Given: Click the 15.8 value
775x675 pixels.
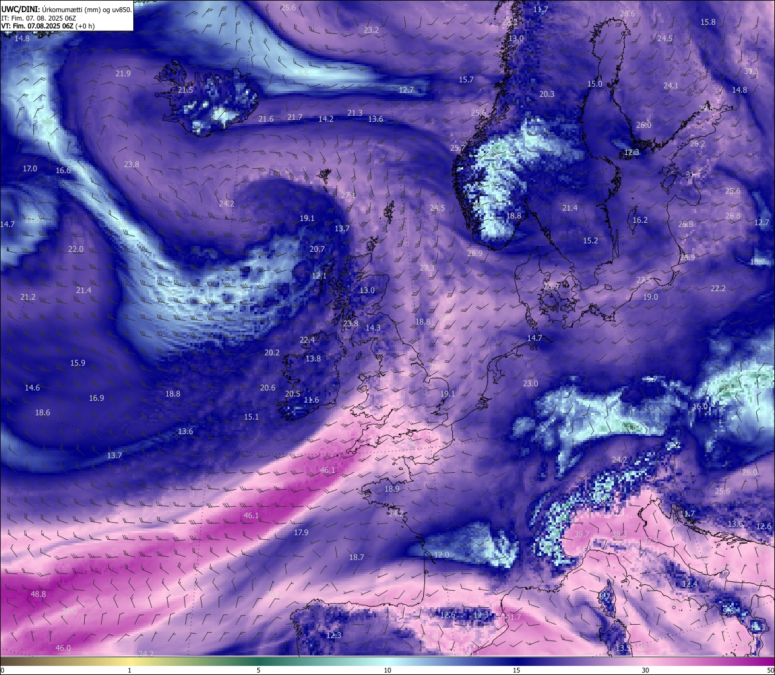Looking at the screenshot, I should click(708, 22).
